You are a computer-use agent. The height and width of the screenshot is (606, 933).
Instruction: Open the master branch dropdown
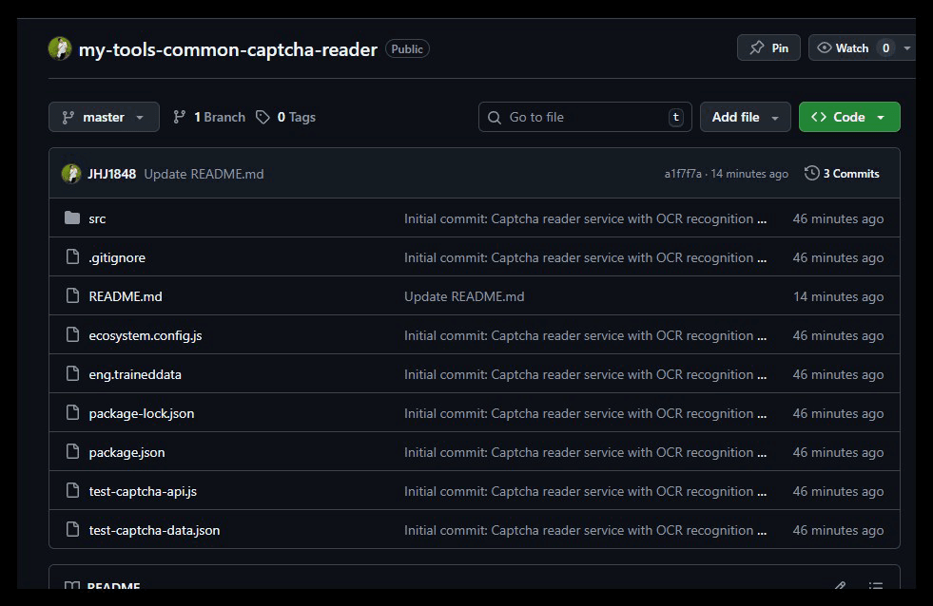[x=104, y=117]
